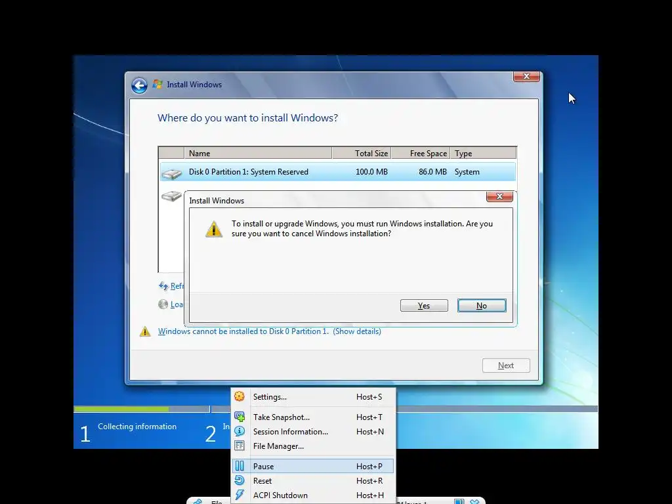Click No to continue installation

click(x=482, y=306)
